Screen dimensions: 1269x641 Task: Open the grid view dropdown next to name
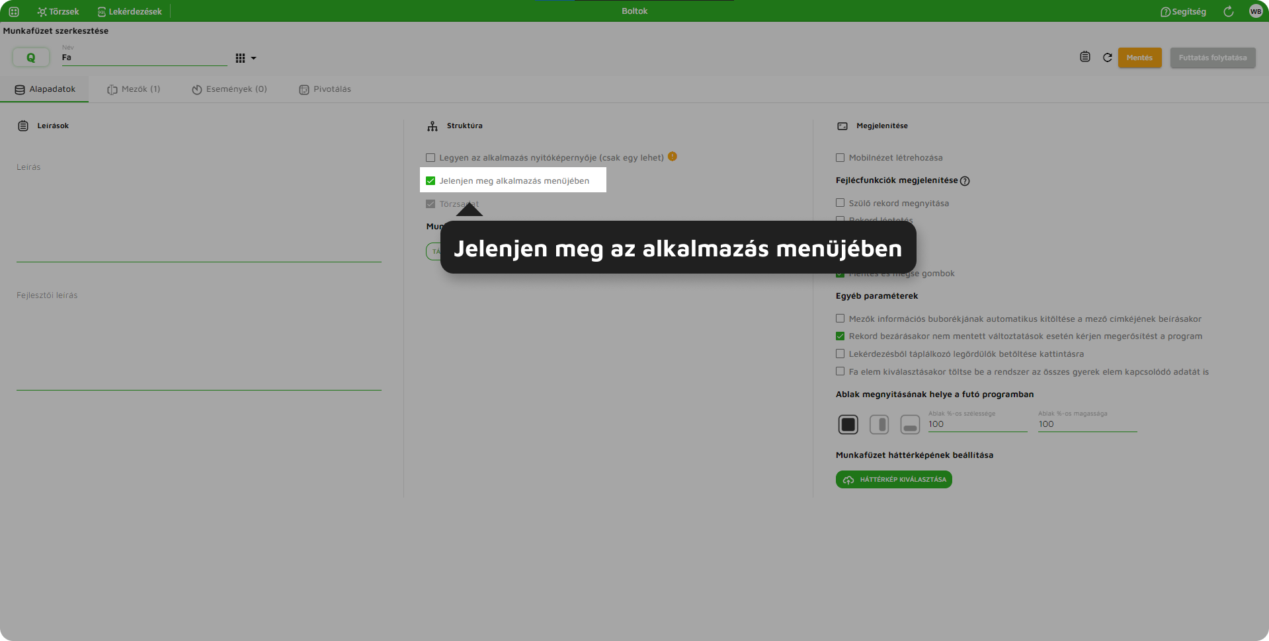tap(245, 58)
